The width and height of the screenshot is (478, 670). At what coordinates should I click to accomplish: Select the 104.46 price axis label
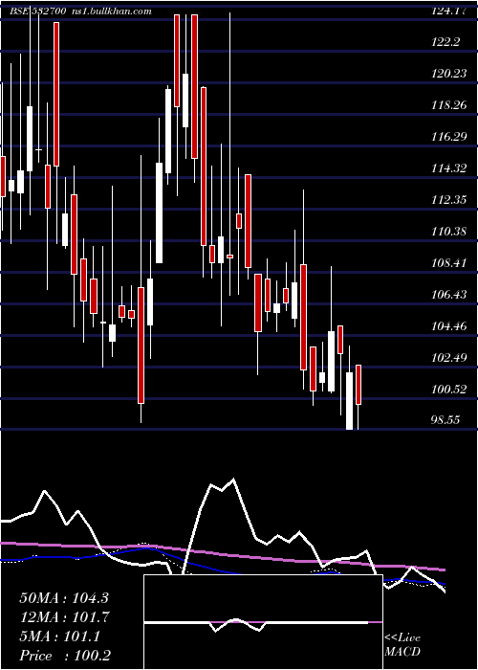(x=449, y=326)
